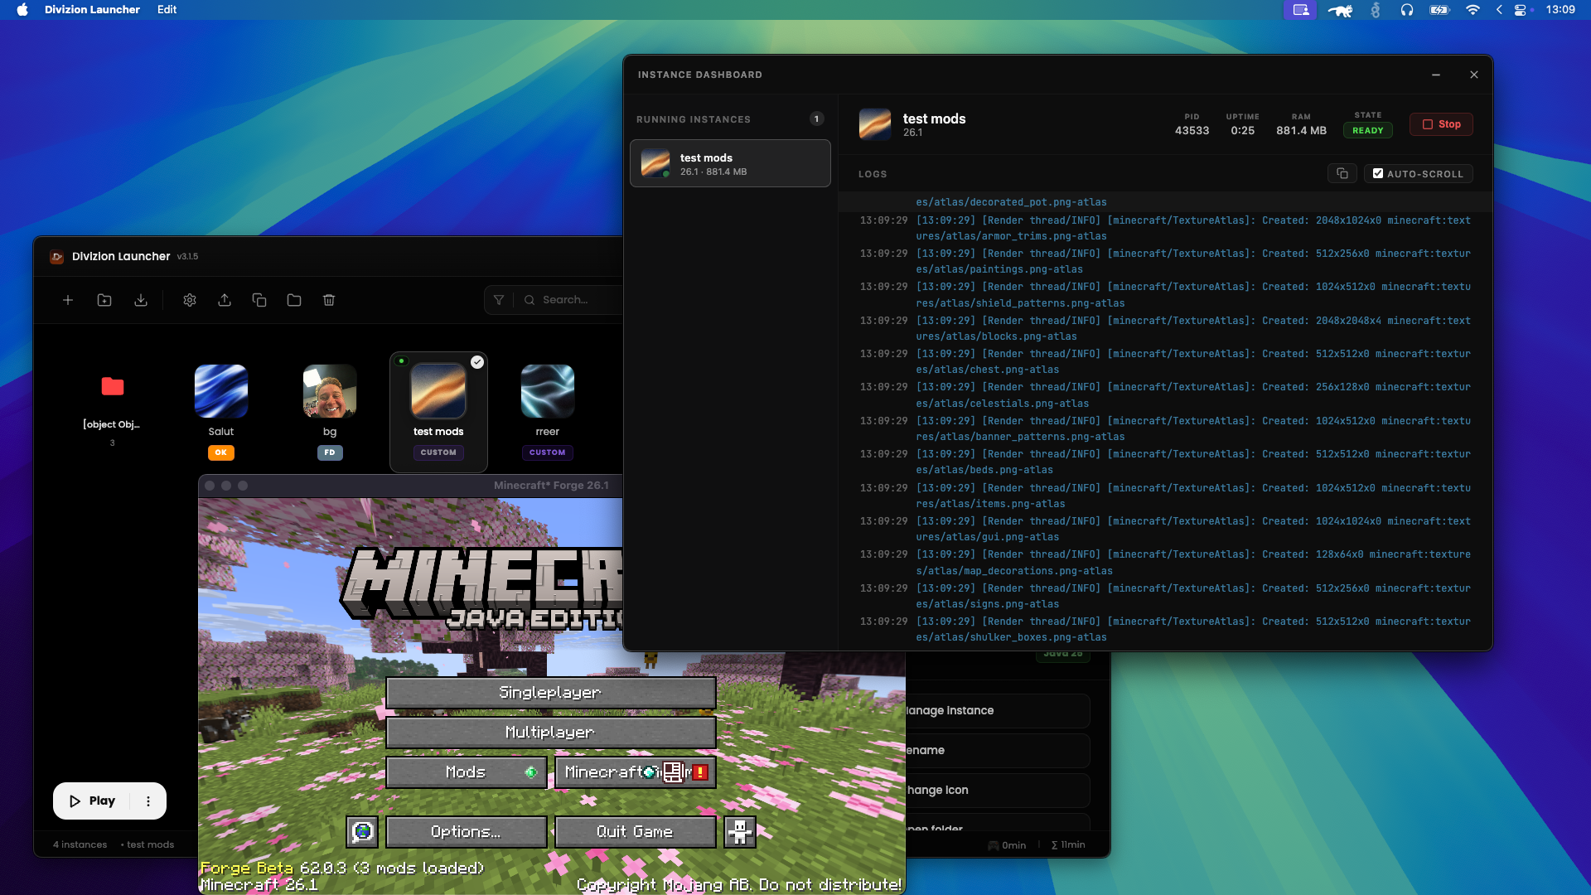Open the headphones audio menu bar icon
The width and height of the screenshot is (1591, 895).
(x=1407, y=10)
